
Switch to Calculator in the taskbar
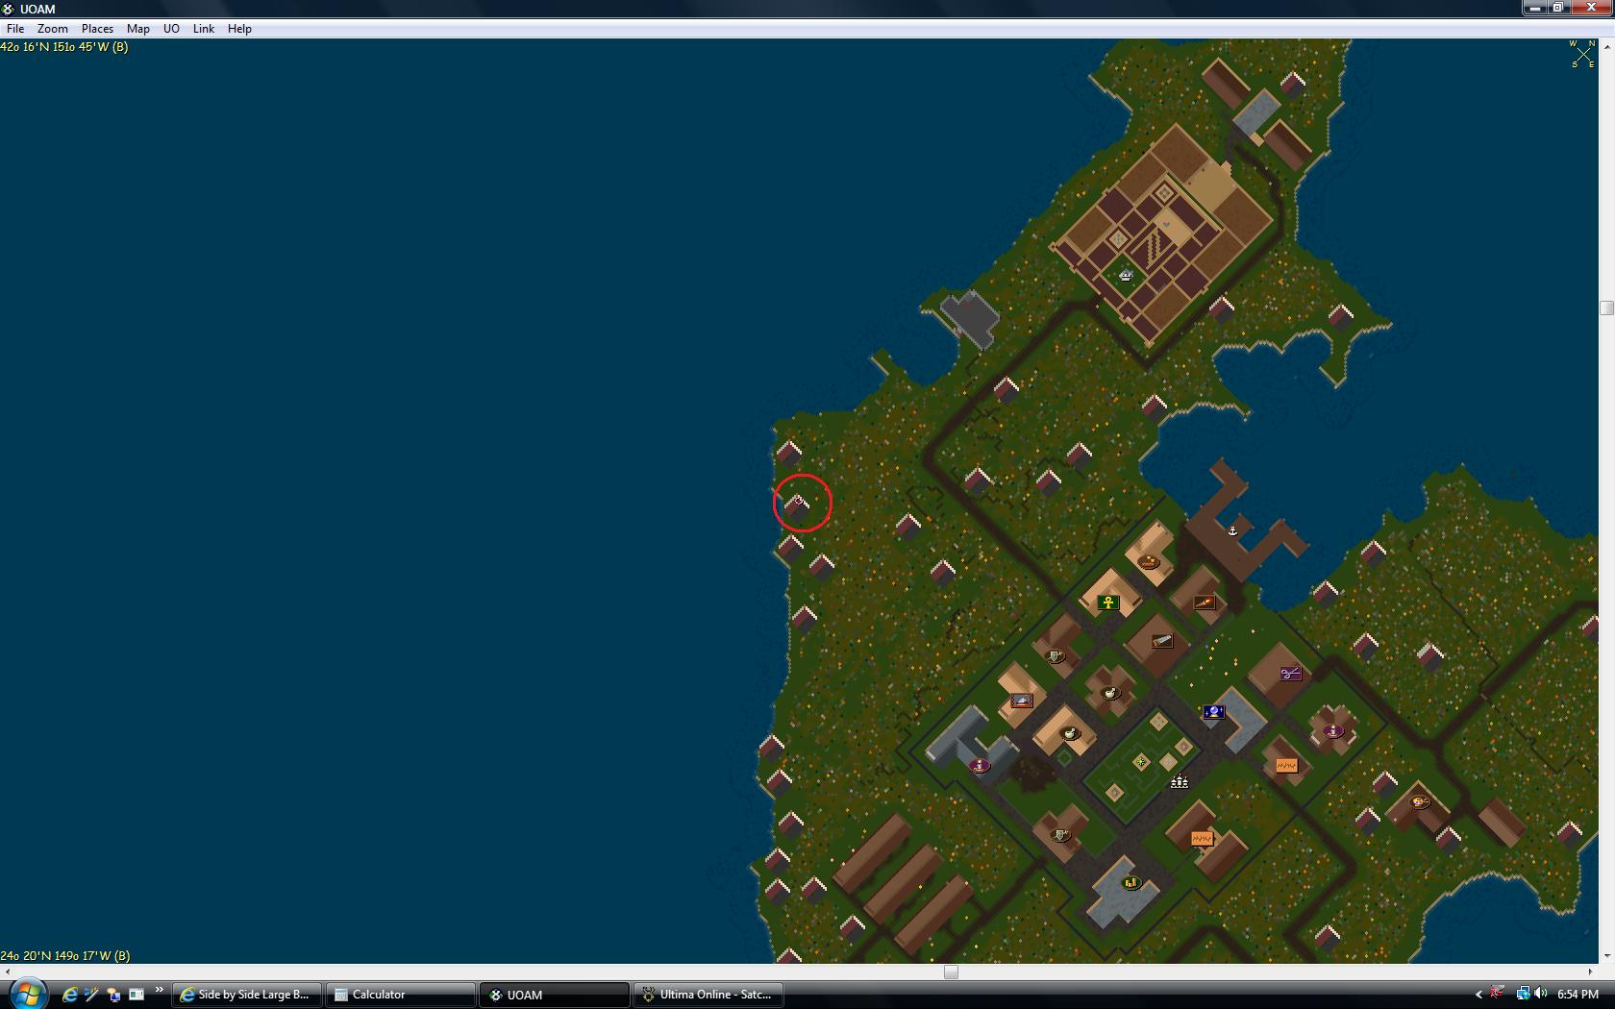pos(399,995)
